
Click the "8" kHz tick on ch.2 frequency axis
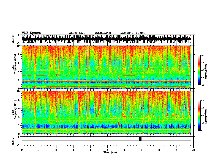pos(19,100)
